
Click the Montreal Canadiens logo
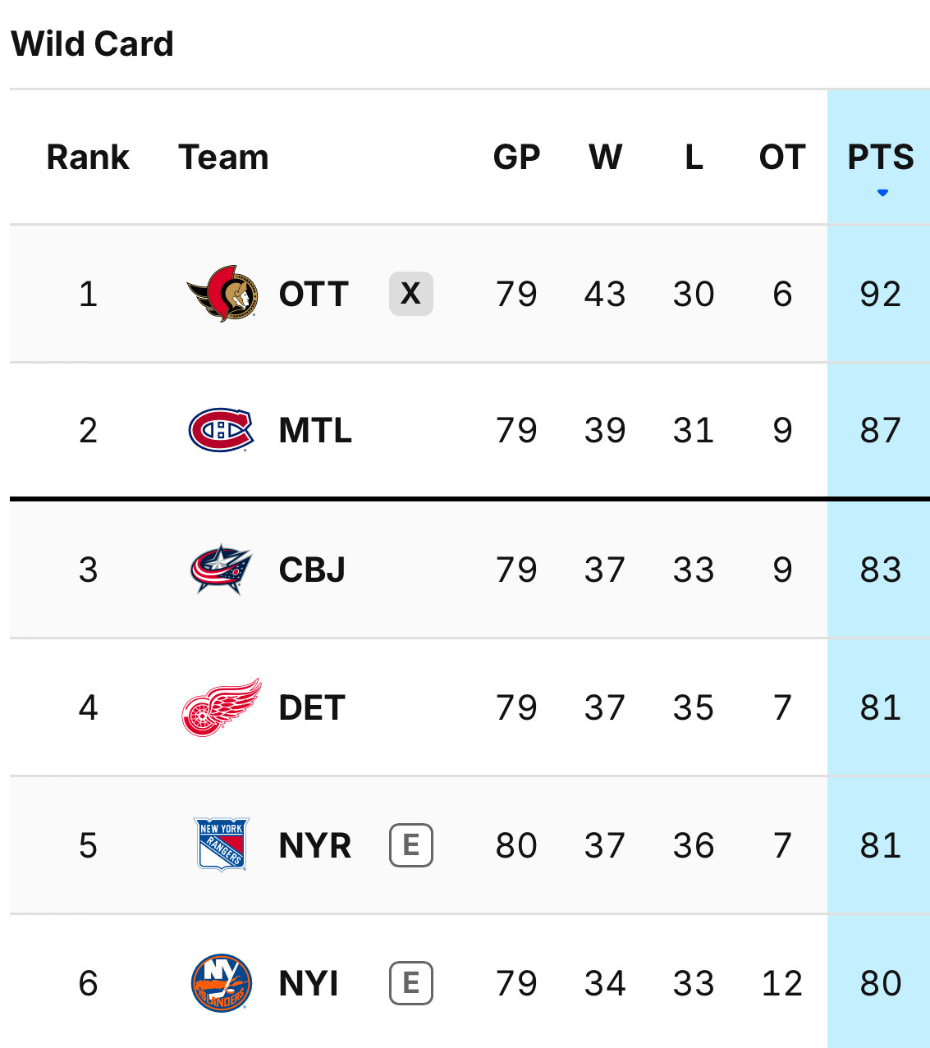222,430
